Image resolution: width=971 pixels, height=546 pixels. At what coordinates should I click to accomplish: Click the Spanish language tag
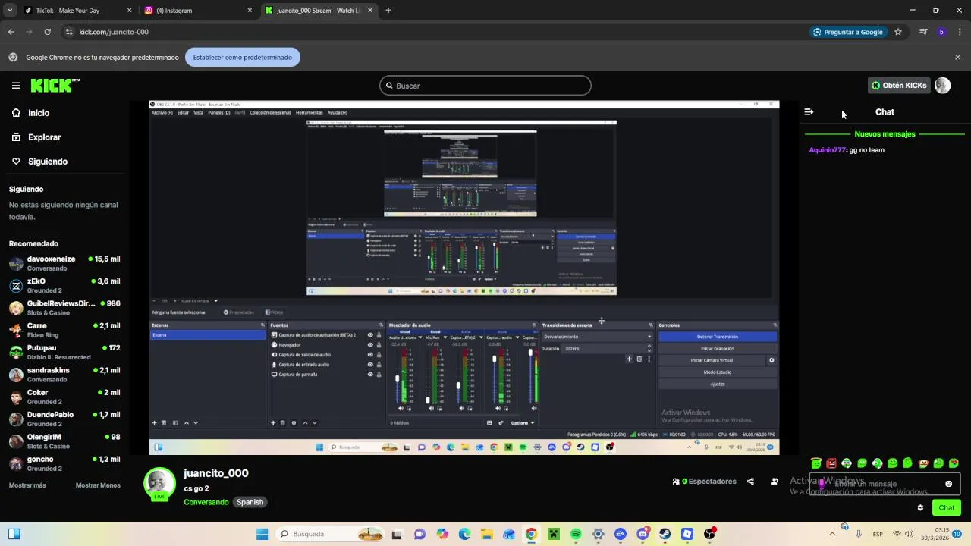pos(250,502)
